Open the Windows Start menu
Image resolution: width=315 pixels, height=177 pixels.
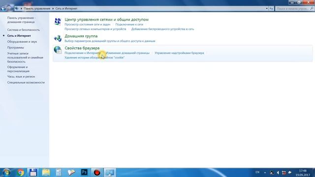[6, 173]
